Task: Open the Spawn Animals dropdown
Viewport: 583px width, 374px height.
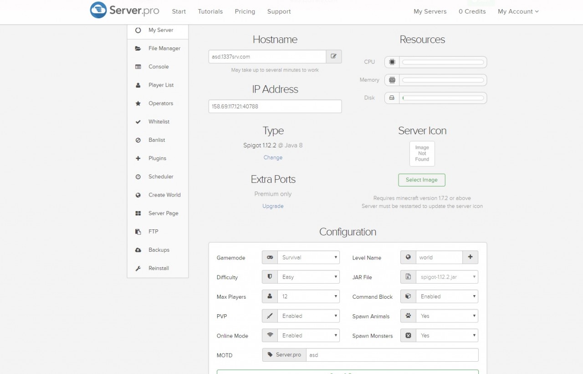Action: 447,316
